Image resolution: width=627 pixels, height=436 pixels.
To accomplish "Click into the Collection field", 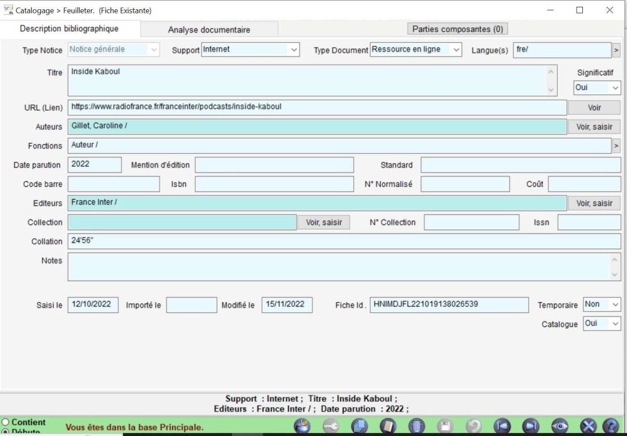I will [x=182, y=222].
